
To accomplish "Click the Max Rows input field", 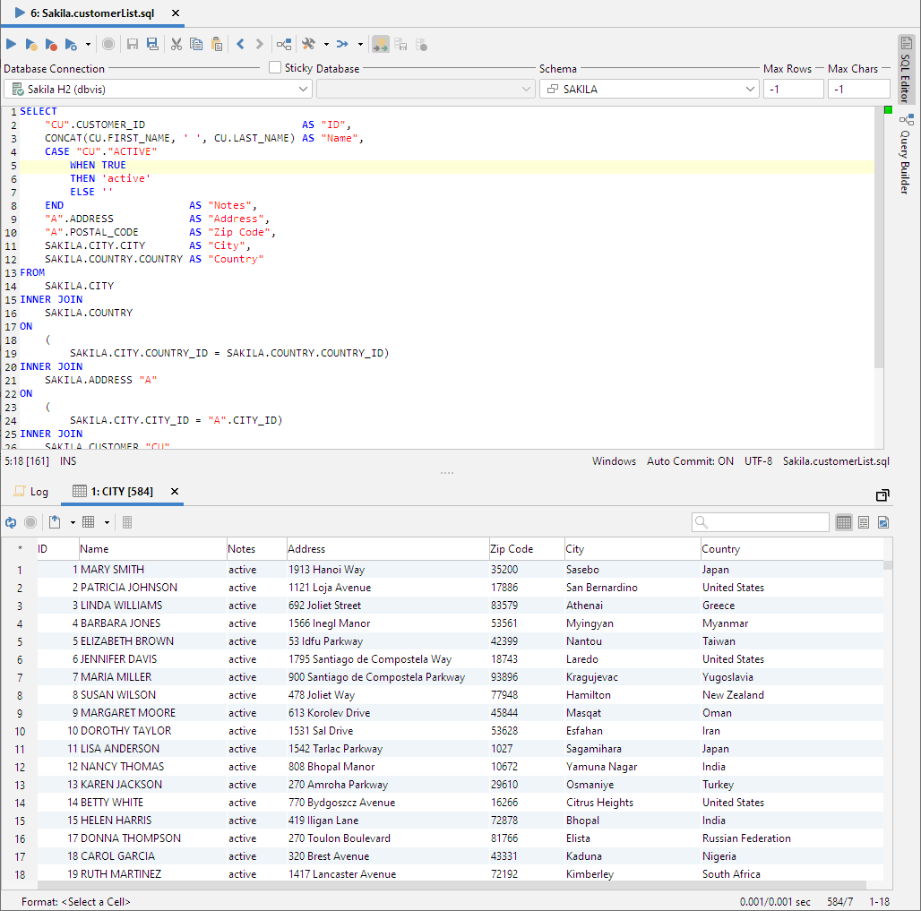I will [793, 89].
